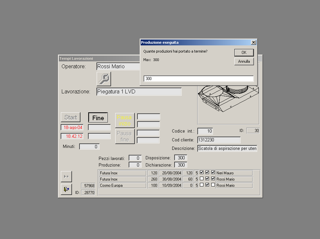Confirm with the OK button
Screen dimensions: 320x239
click(244, 53)
